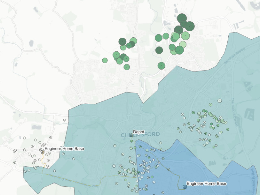Click the plain green circle marker without a checkmark near Depot
Image resolution: width=260 pixels, height=195 pixels.
tap(135, 147)
